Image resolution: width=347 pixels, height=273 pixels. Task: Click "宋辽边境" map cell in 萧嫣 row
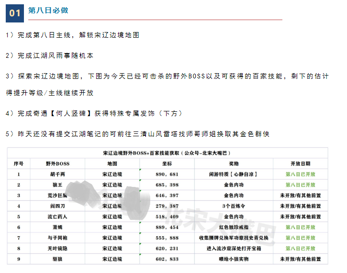(x=112, y=227)
